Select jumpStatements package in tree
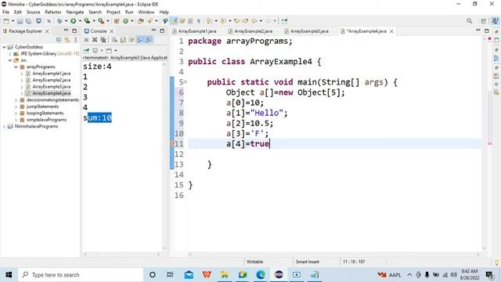Viewport: 501px width, 282px height. click(42, 107)
